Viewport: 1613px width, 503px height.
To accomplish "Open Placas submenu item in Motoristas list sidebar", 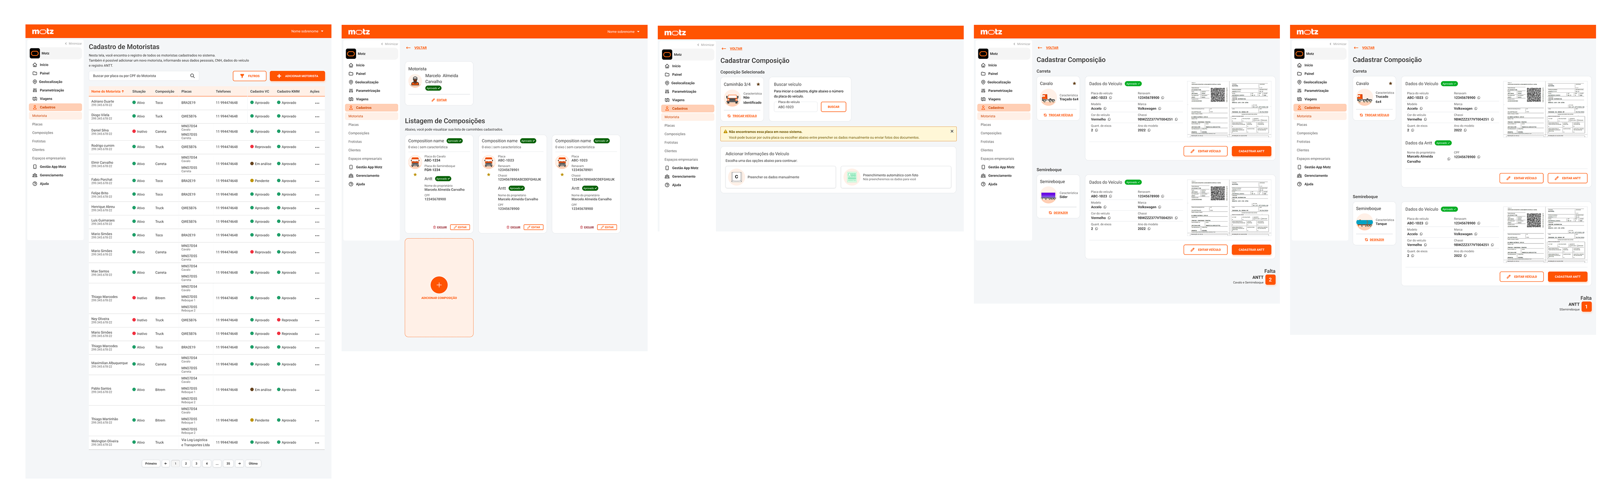I will (37, 124).
